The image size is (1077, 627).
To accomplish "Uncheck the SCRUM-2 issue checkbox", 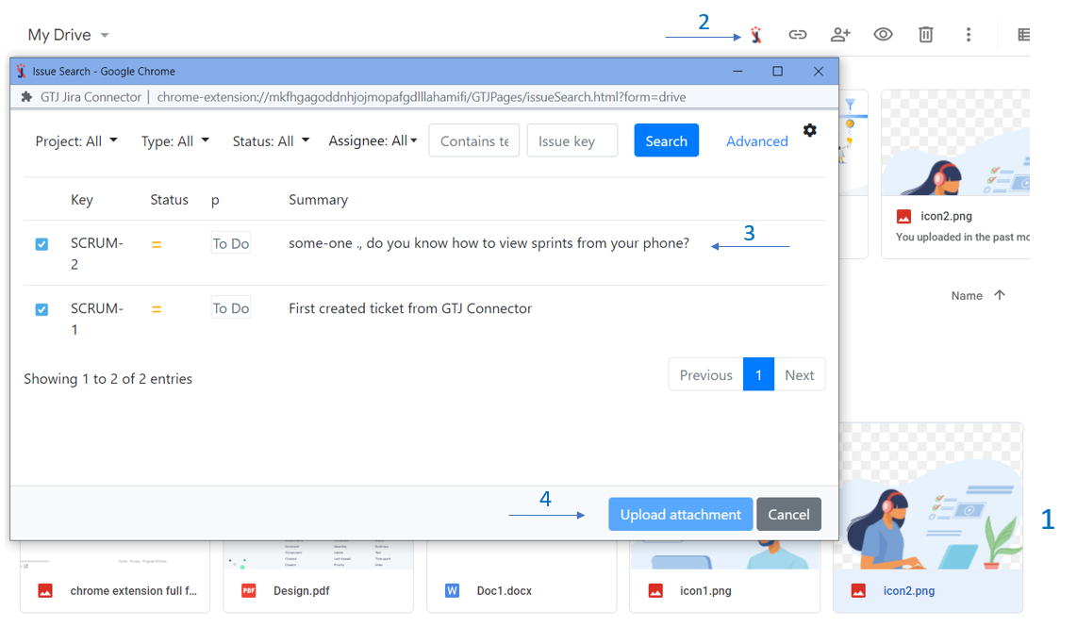I will [41, 243].
